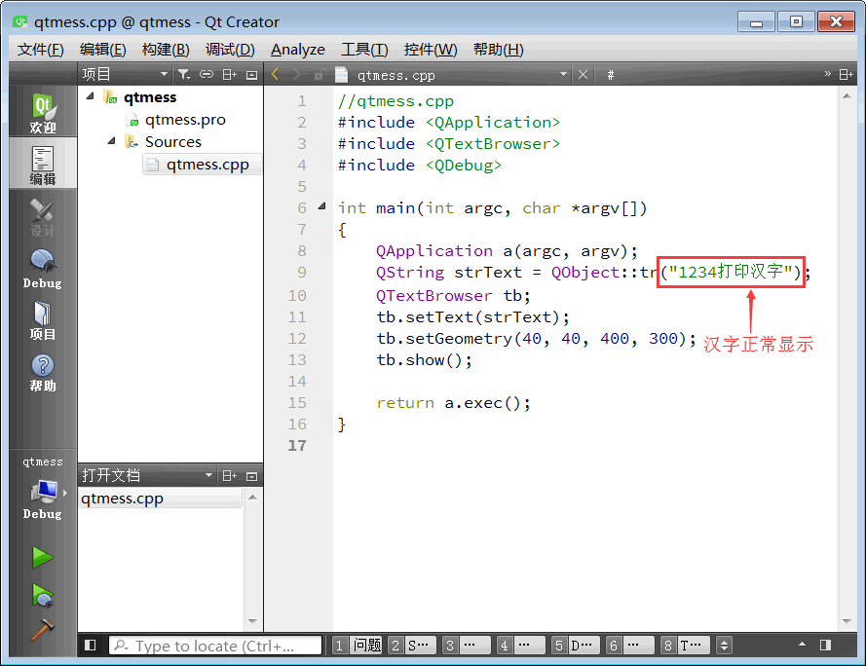Toggle the right sidebar button
The image size is (866, 666).
point(826,645)
